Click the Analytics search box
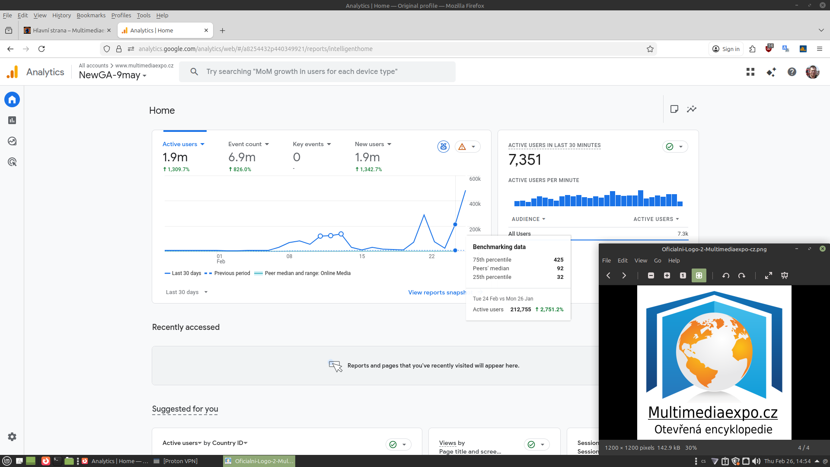 pyautogui.click(x=317, y=72)
